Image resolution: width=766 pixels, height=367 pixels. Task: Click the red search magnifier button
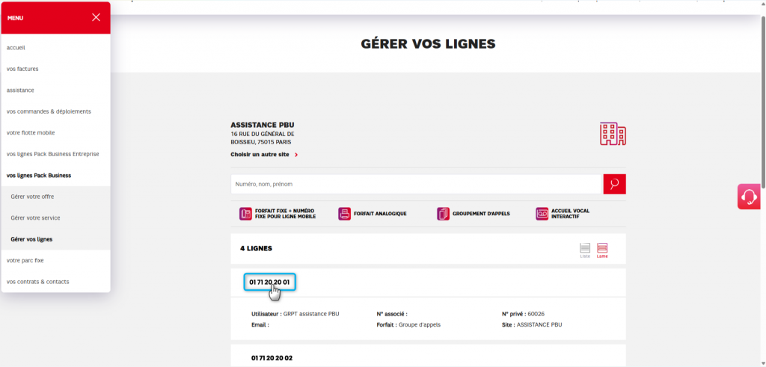tap(615, 185)
